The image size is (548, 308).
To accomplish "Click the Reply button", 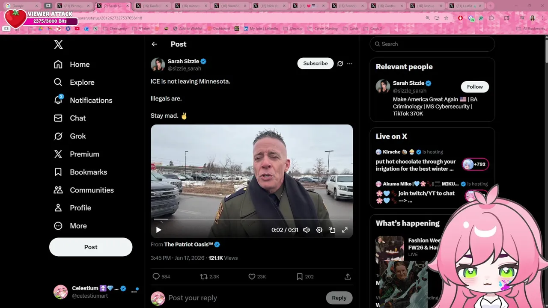I will point(339,298).
